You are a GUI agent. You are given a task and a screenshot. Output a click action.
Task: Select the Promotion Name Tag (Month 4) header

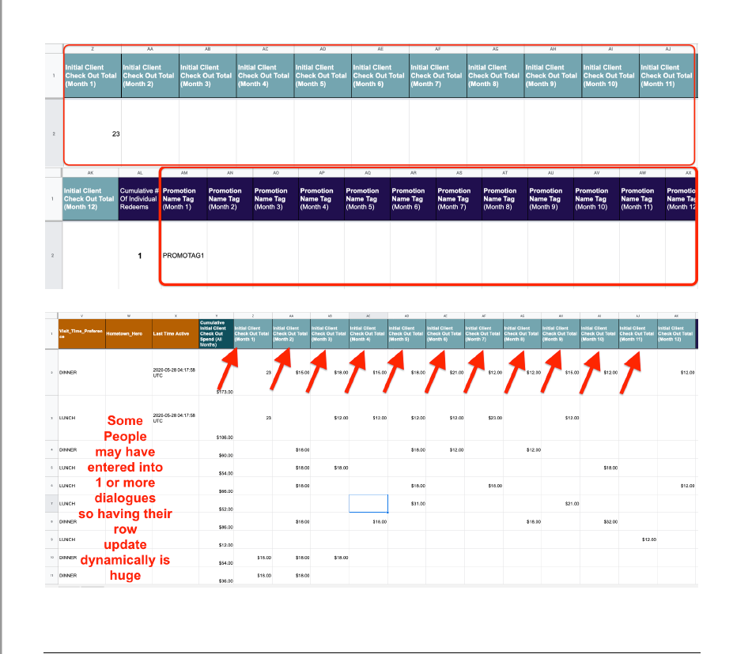coord(322,198)
